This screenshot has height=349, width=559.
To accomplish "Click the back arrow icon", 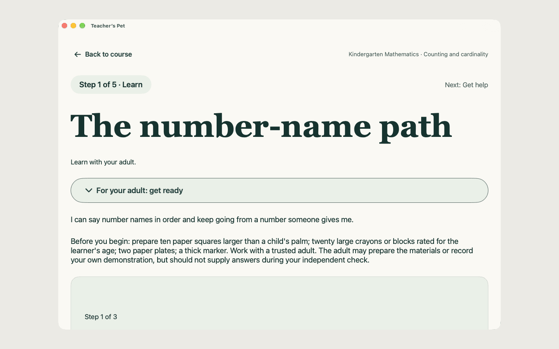I will (78, 54).
